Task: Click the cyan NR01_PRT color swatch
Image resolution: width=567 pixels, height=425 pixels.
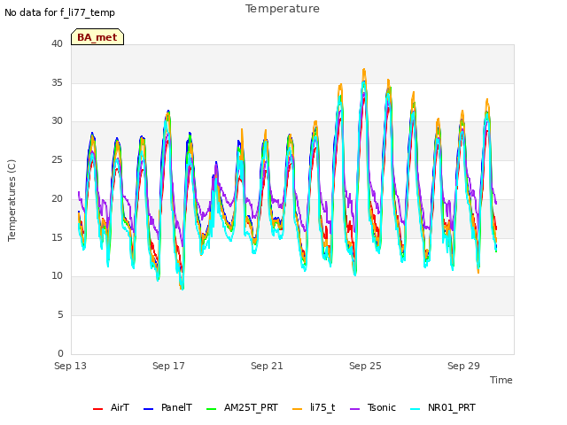Action: tap(416, 409)
